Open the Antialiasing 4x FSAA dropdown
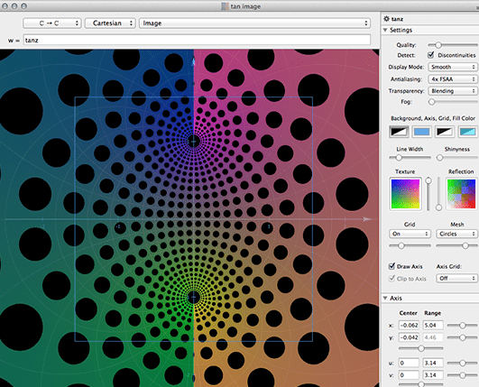This screenshot has width=479, height=387. tap(453, 79)
